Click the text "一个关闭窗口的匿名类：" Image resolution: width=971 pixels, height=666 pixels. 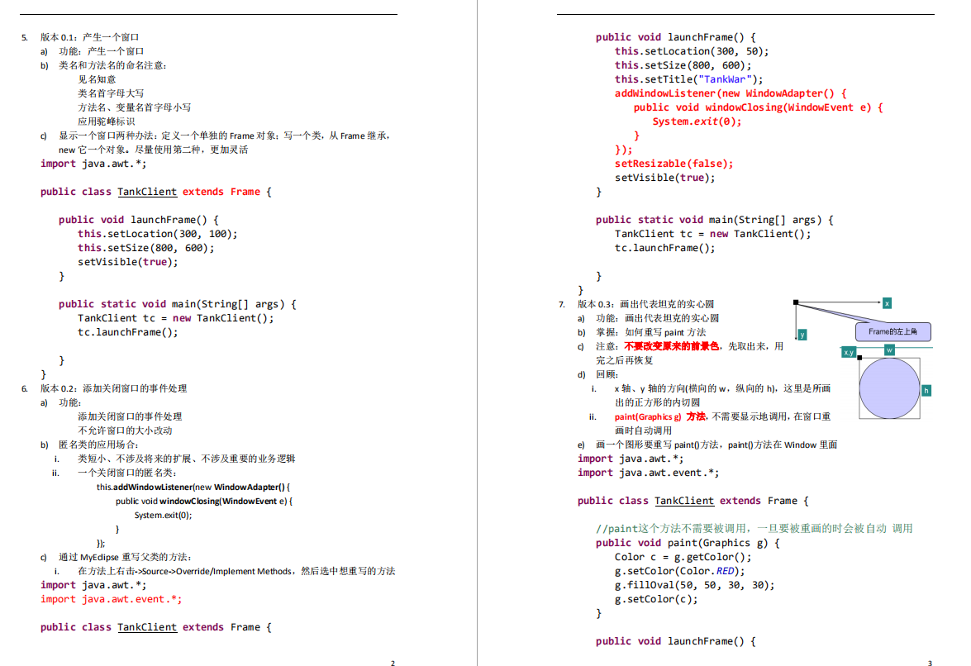click(x=127, y=473)
